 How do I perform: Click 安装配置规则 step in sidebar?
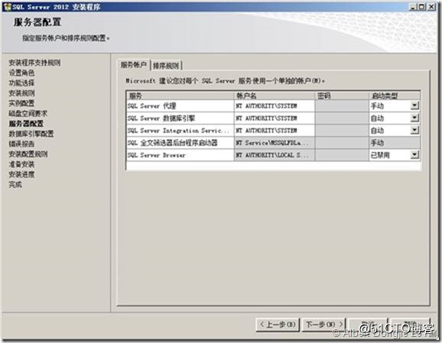(28, 154)
